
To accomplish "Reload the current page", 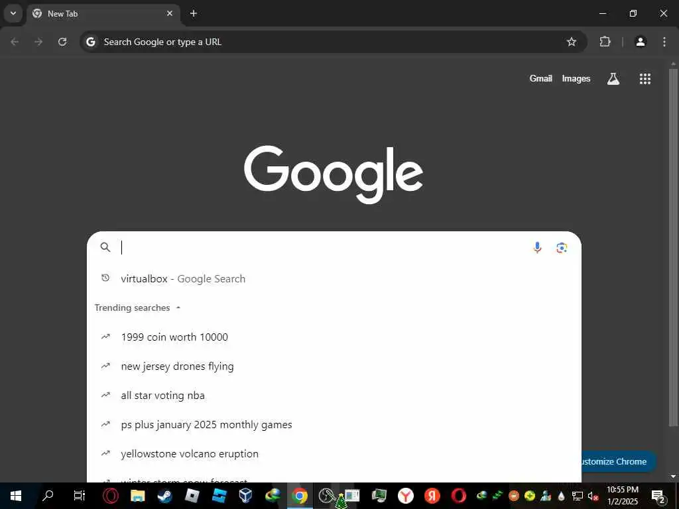I will (62, 42).
